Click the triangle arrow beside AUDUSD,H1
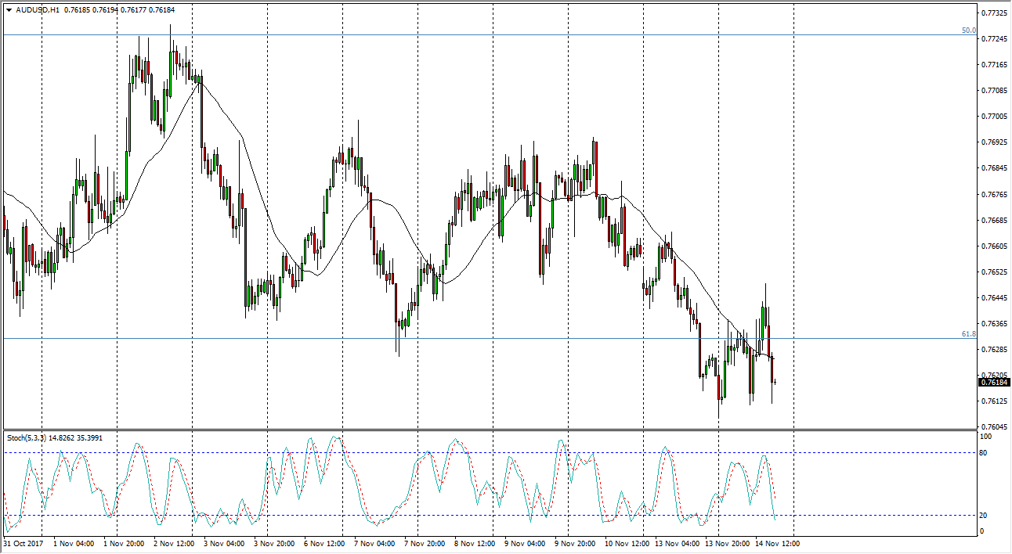 tap(9, 10)
